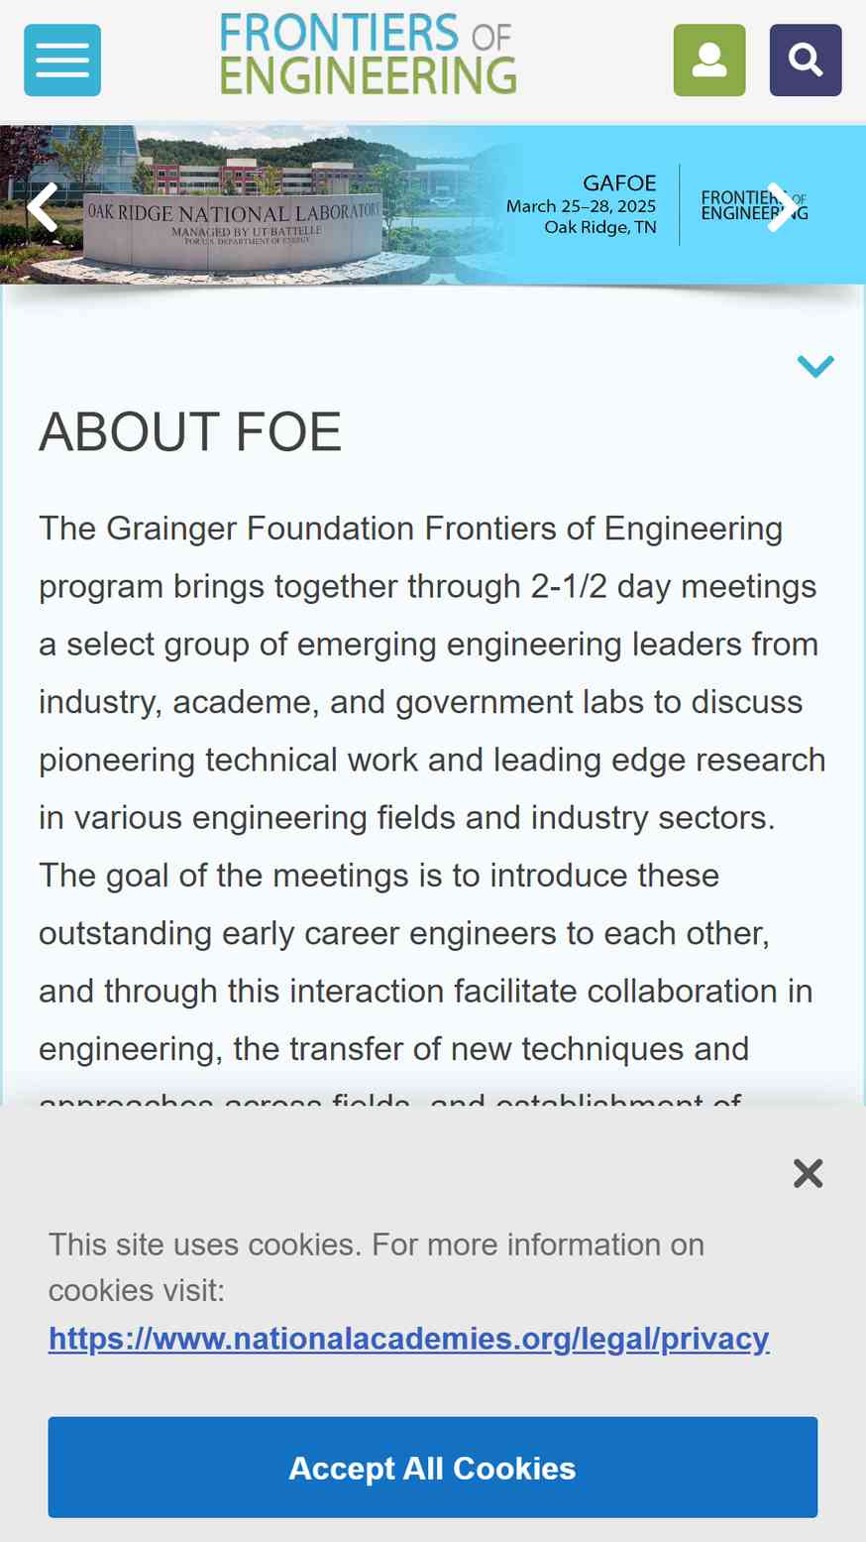Dismiss the cookie notice with X
866x1542 pixels.
pyautogui.click(x=809, y=1173)
